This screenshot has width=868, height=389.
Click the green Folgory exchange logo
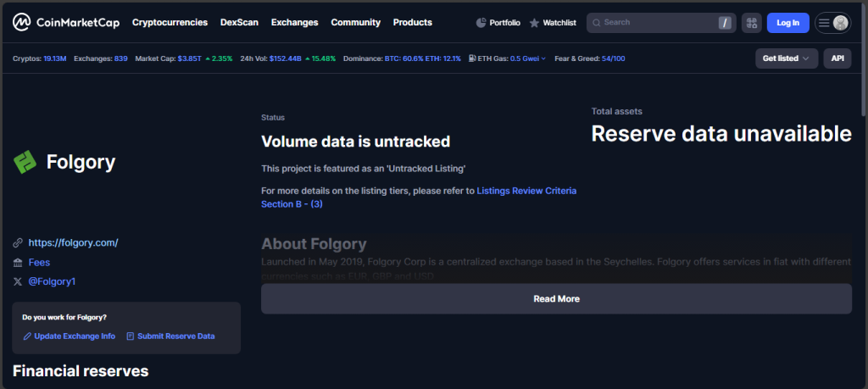coord(25,162)
